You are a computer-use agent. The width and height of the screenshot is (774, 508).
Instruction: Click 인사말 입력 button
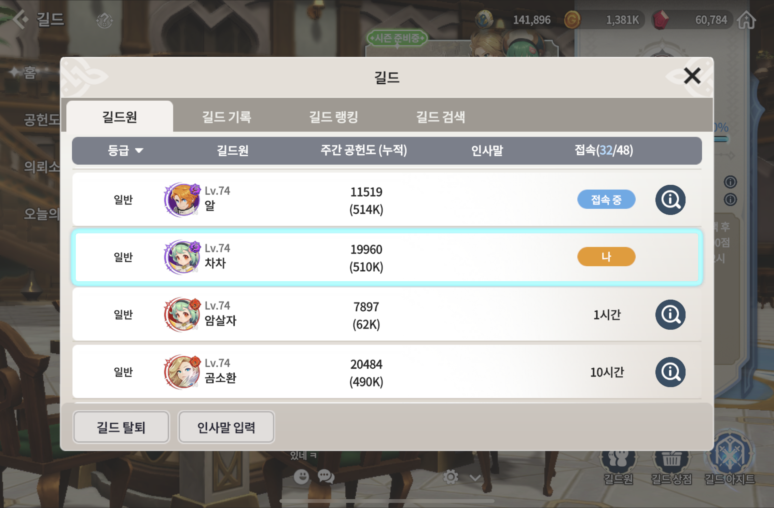tap(226, 427)
